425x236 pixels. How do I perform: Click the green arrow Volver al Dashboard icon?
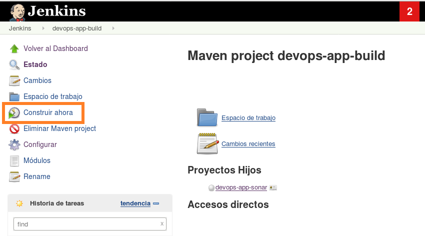pos(14,49)
